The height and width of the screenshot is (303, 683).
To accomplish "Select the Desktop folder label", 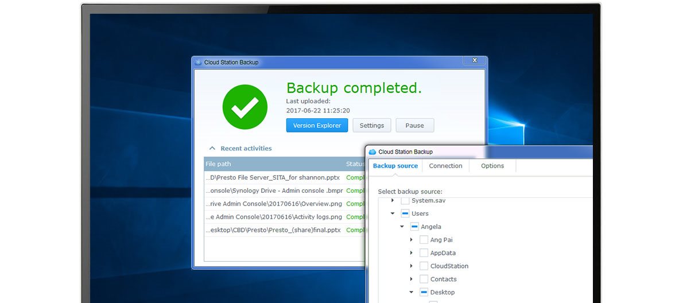I will [x=443, y=292].
